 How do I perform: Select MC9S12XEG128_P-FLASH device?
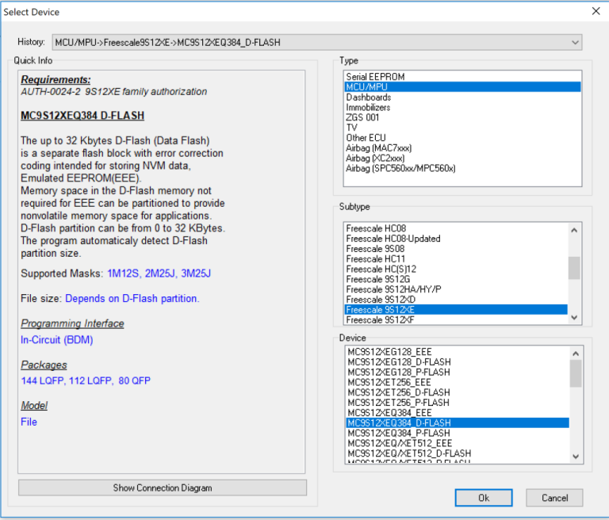pos(457,372)
